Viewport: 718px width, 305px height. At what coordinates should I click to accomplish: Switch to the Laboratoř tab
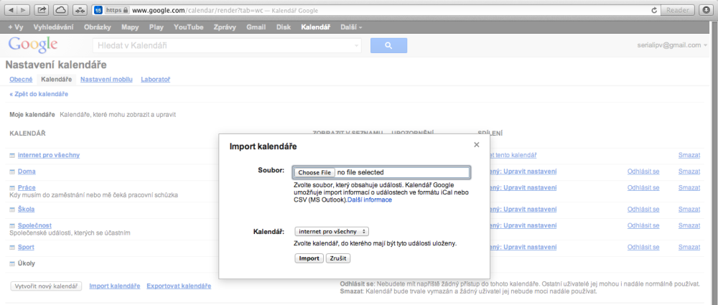[155, 80]
